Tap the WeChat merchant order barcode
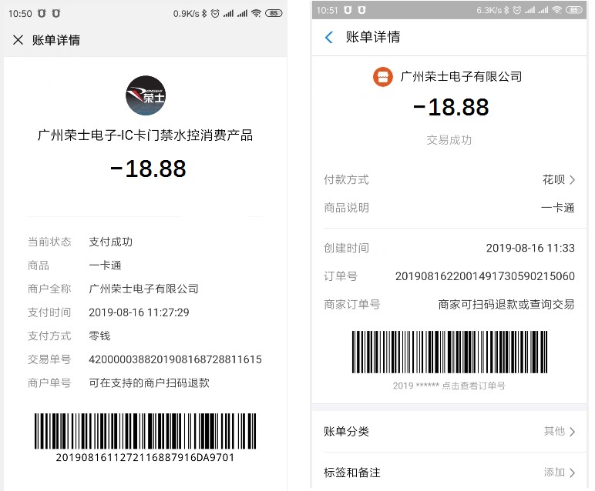 tap(145, 431)
